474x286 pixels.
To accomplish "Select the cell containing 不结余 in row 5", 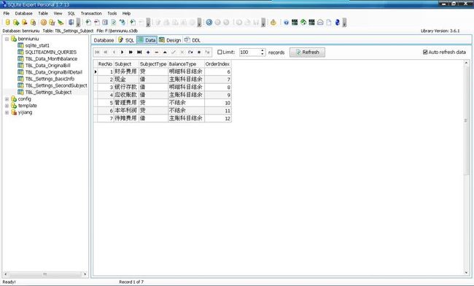I will pyautogui.click(x=186, y=103).
